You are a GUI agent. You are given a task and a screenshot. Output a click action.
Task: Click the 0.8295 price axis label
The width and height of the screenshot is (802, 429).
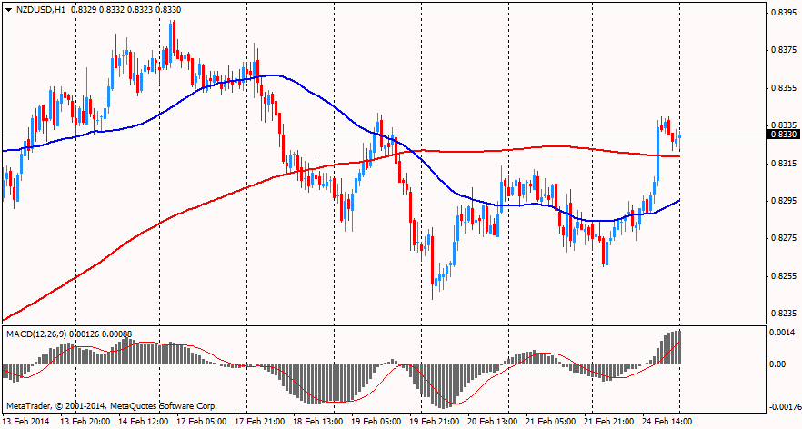(x=783, y=201)
